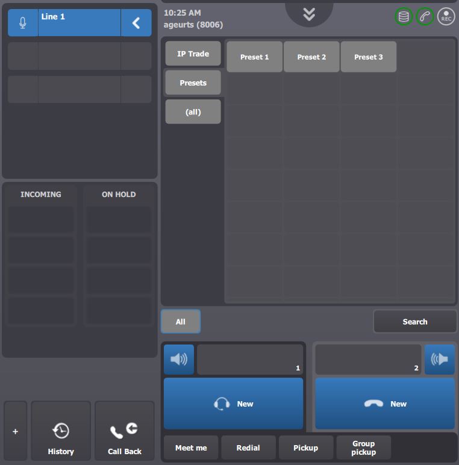Click the ageurts (8006) user label
Screen dimensions: 459x465
(193, 25)
